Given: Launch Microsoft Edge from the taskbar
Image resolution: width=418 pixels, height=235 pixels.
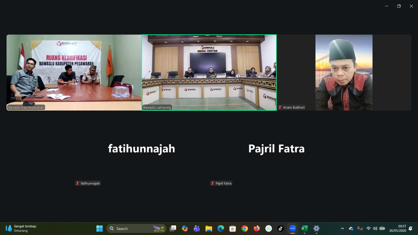Looking at the screenshot, I should [221, 228].
